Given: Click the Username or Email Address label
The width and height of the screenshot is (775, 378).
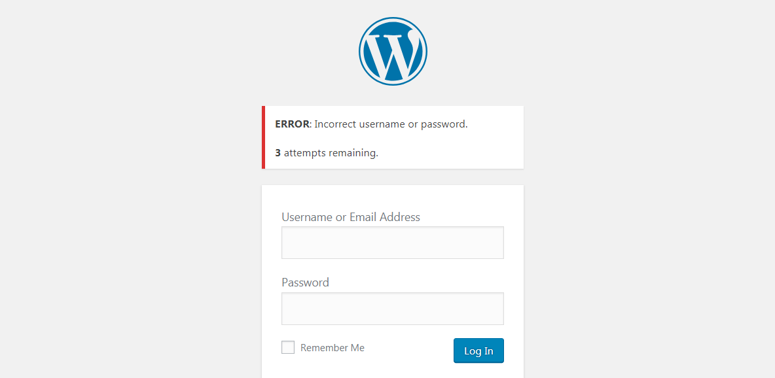Looking at the screenshot, I should click(351, 216).
